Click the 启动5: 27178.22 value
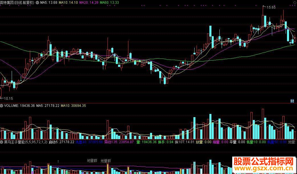This screenshot has height=174, width=297. pos(61,142)
